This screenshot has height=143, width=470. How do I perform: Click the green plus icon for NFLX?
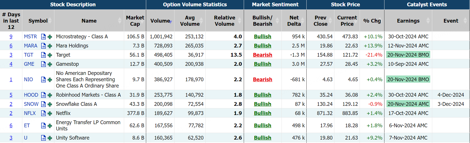pos(50,113)
